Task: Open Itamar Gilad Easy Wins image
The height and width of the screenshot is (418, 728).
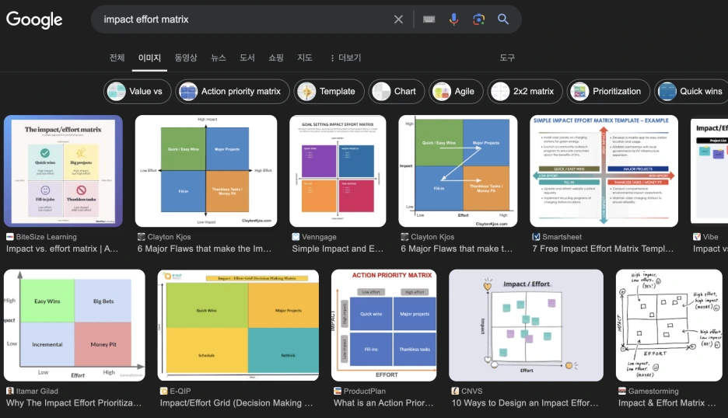Action: (75, 326)
